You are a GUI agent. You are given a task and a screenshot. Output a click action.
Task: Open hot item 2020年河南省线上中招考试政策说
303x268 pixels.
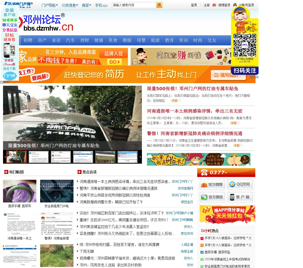[x=227, y=259]
